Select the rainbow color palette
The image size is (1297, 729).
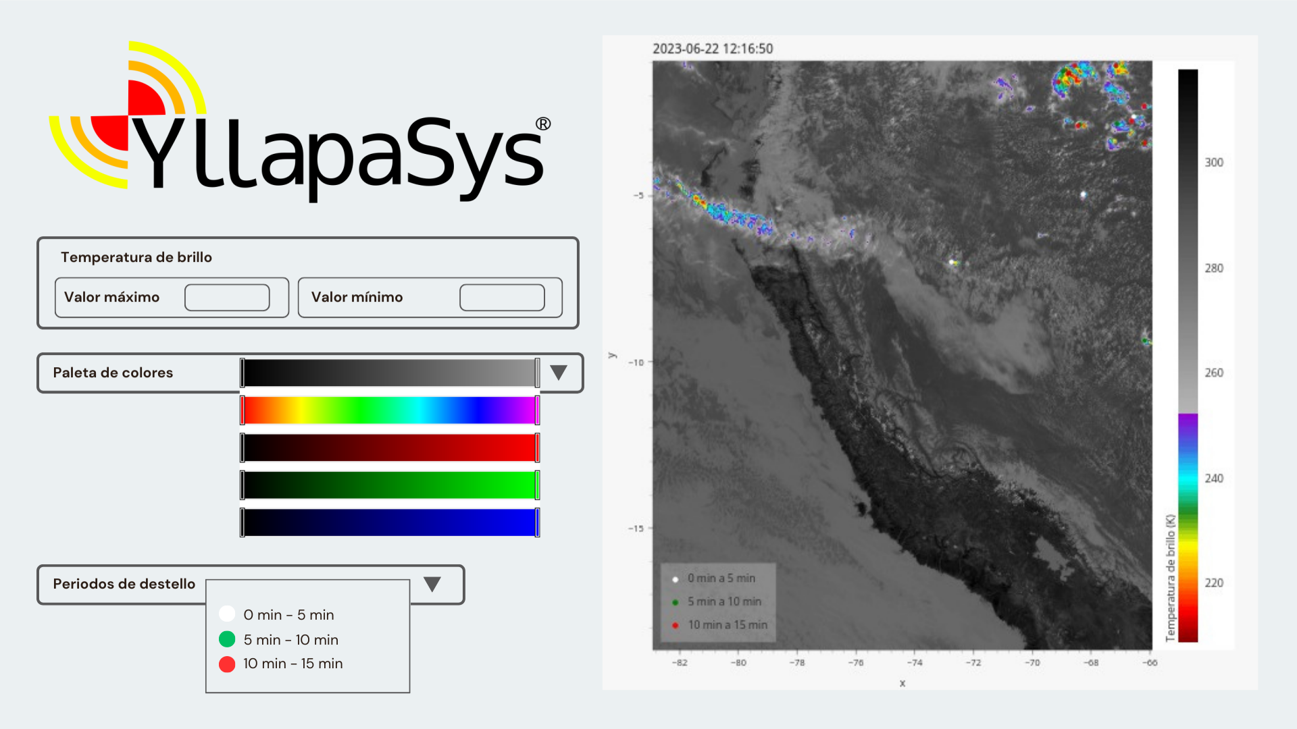(390, 410)
